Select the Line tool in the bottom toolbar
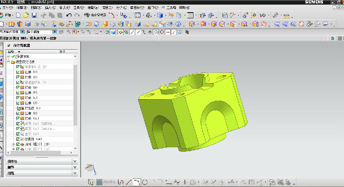 [128, 182]
